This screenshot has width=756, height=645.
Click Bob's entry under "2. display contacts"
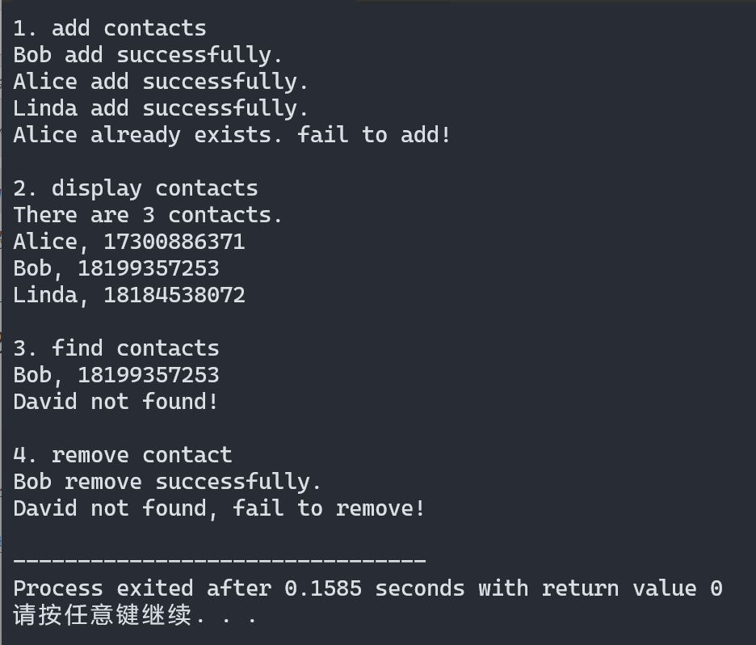point(115,268)
